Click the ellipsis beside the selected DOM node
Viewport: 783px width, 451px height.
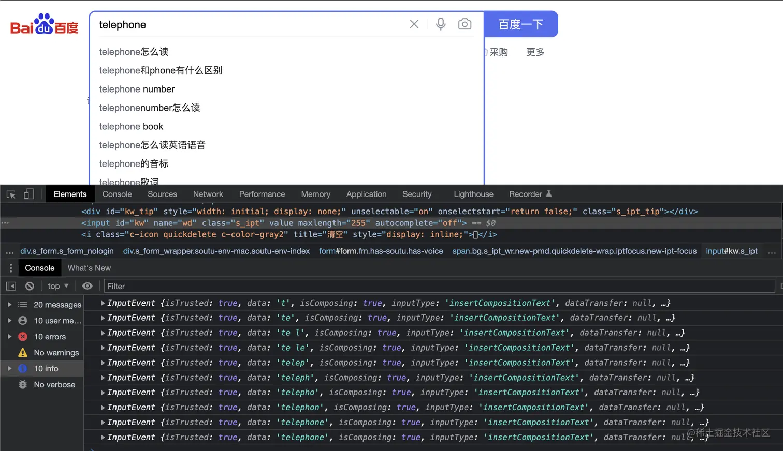[x=5, y=223]
